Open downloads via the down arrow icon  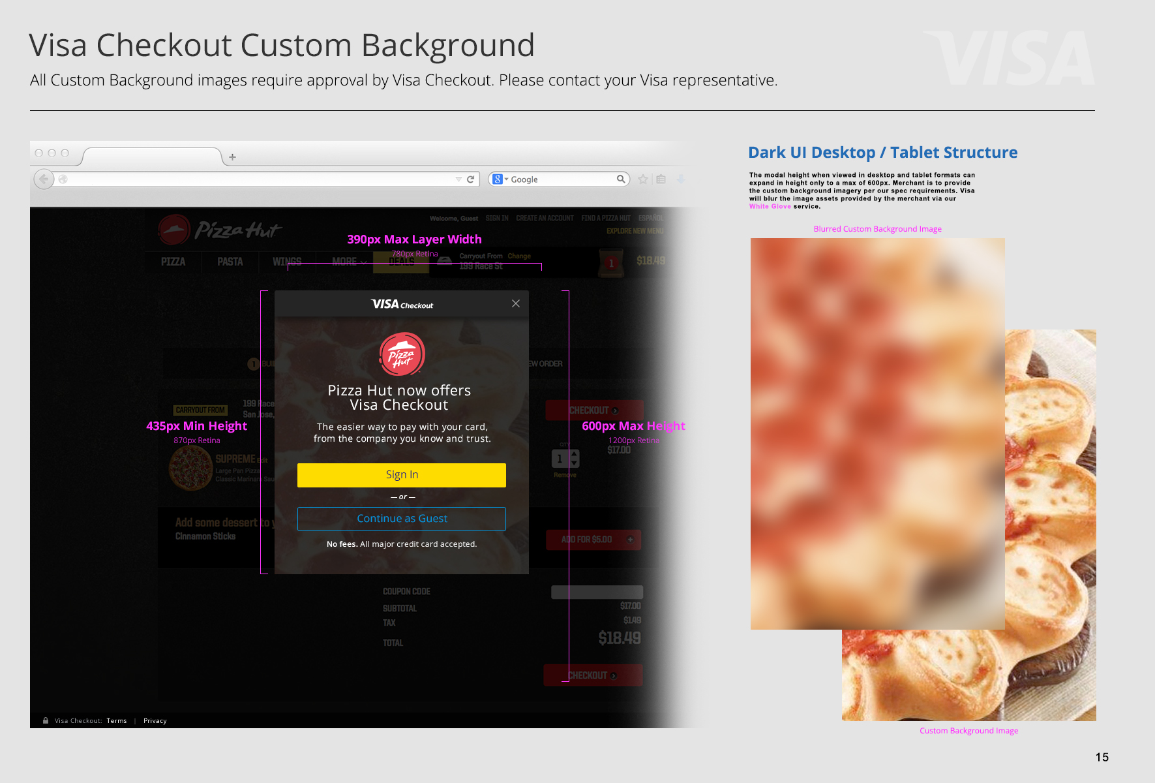pos(680,179)
